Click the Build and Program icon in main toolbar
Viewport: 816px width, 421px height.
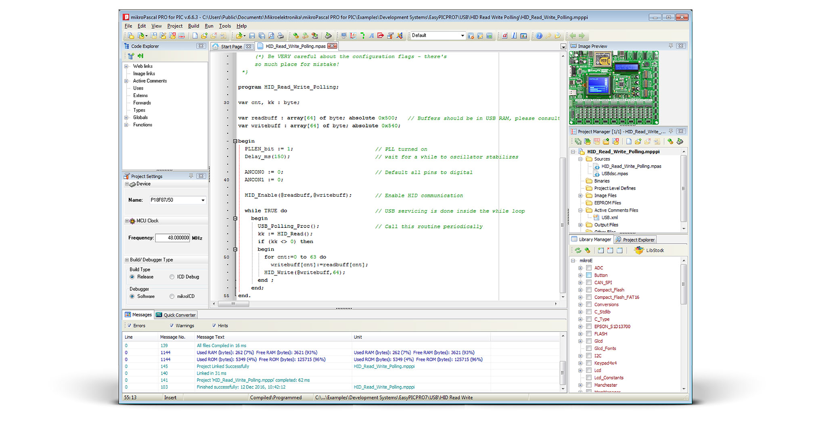tap(315, 36)
